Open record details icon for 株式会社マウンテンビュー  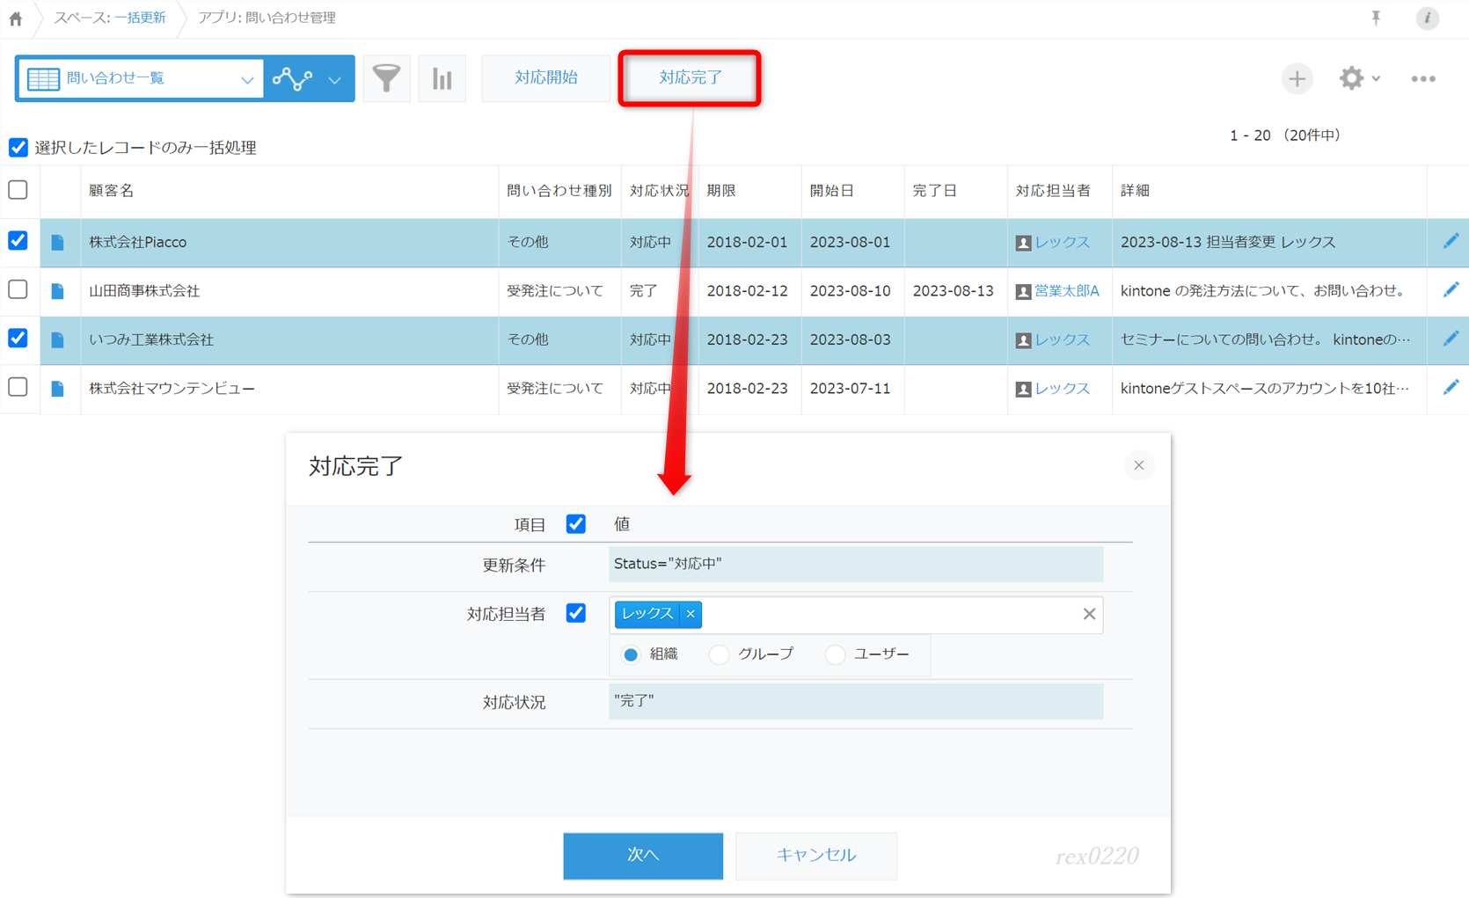(58, 388)
